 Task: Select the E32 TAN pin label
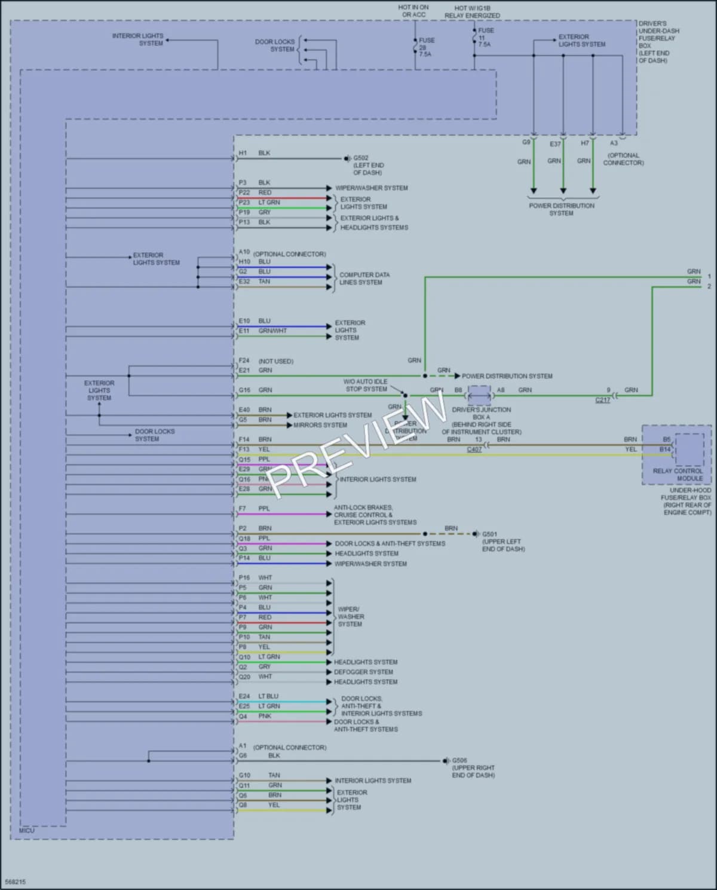coord(255,282)
